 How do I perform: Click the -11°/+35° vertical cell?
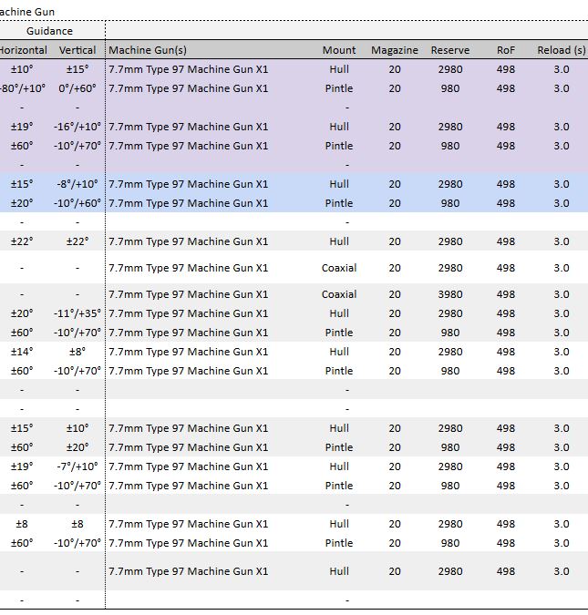(77, 313)
